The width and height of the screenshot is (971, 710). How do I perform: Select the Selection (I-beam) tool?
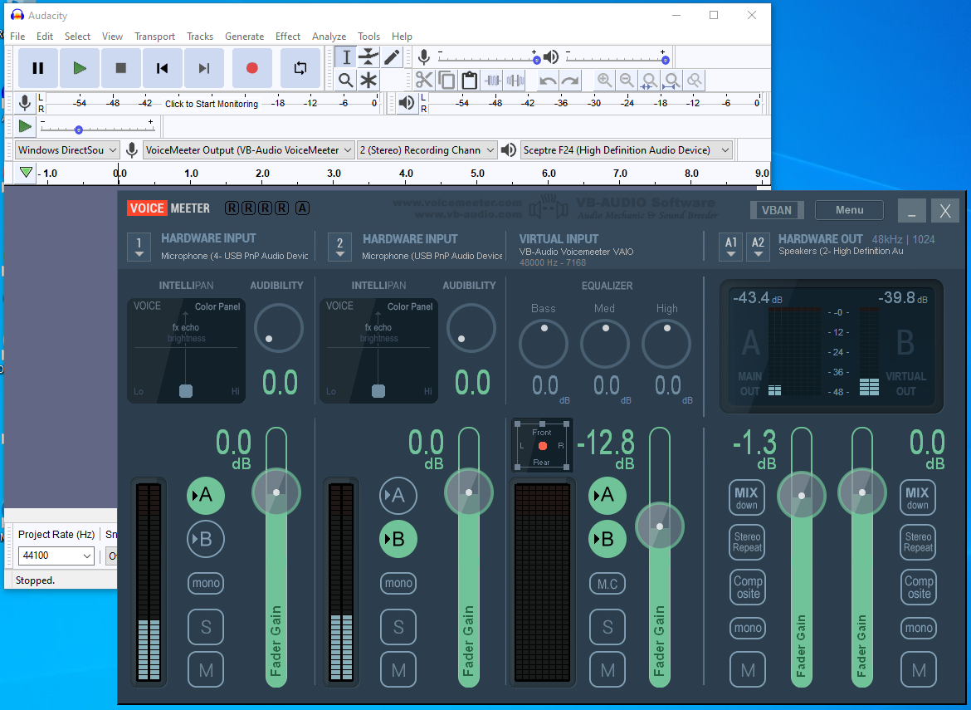346,57
